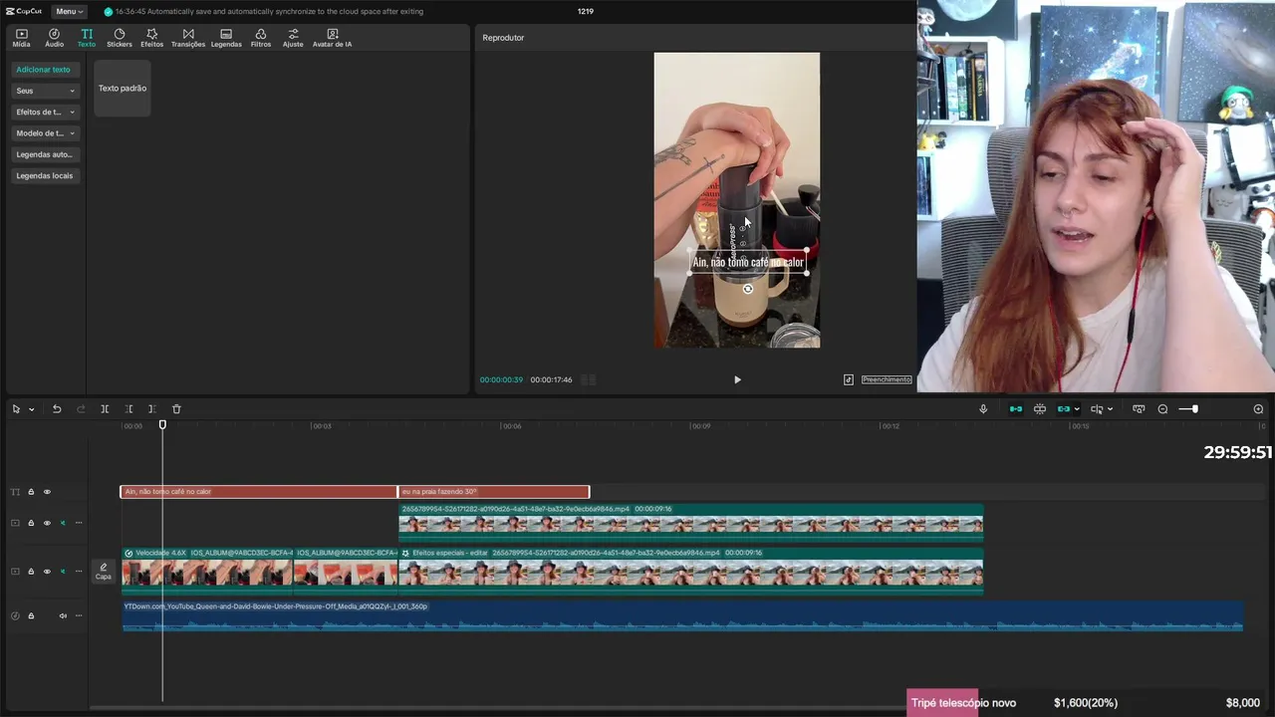Start recording a voiceover
Viewport: 1275px width, 717px height.
[983, 409]
